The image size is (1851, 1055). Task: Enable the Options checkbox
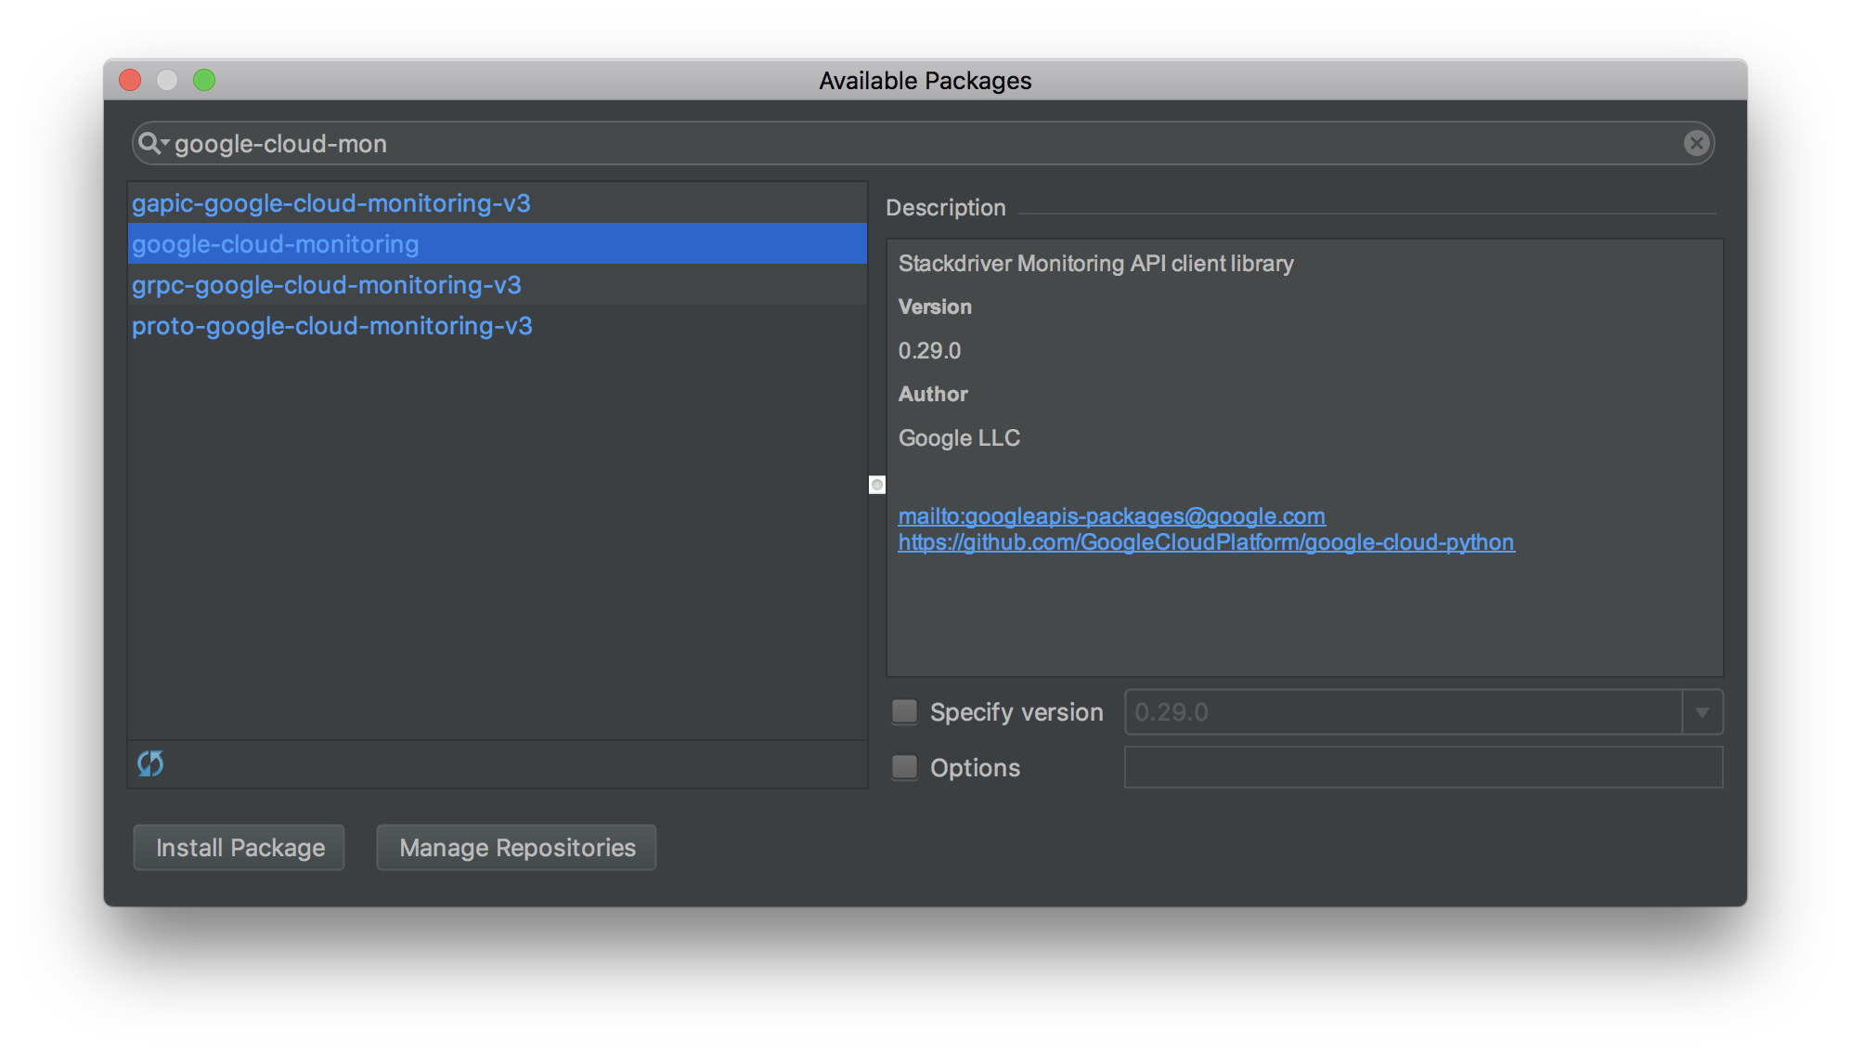(x=904, y=767)
